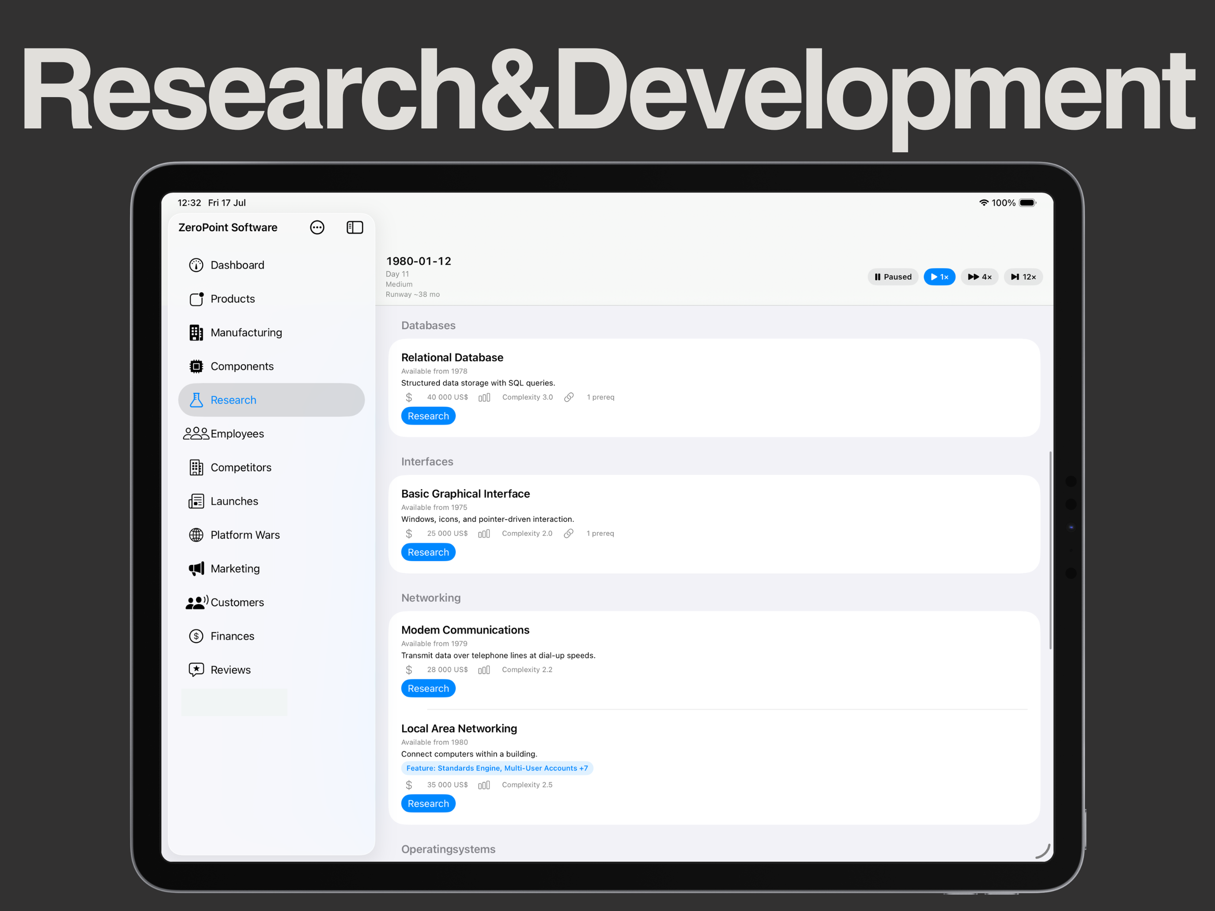Click the Interfaces section heading

[427, 462]
